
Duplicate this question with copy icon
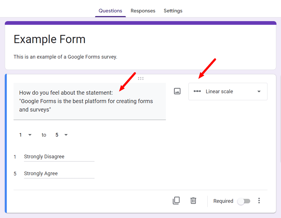click(x=176, y=201)
